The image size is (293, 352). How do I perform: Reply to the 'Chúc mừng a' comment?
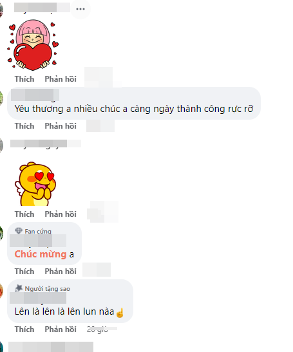[x=61, y=272]
